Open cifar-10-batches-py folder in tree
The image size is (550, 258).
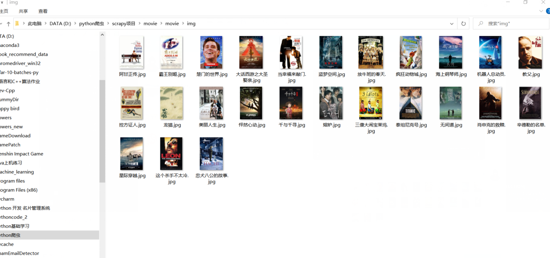(x=19, y=72)
